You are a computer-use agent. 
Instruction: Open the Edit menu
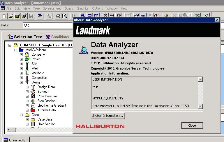[17, 8]
